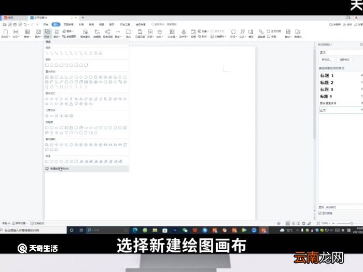The width and height of the screenshot is (363, 272).
Task: Click the zoom out minus button
Action: click(x=333, y=223)
